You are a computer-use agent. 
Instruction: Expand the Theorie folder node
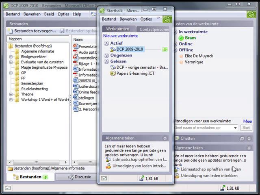[x=11, y=94]
